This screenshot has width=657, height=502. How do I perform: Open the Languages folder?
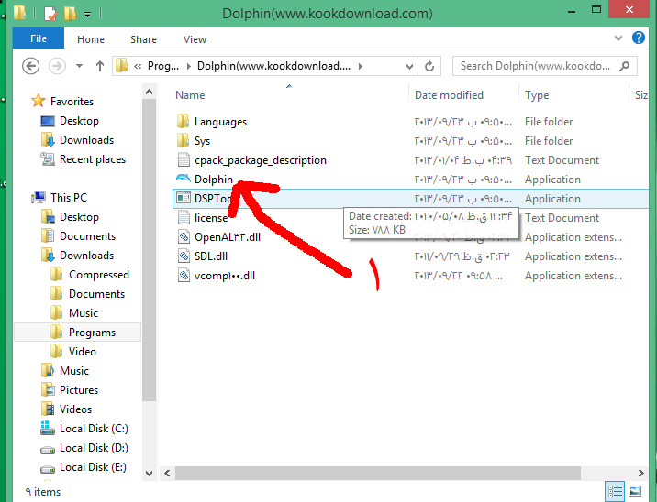coord(220,122)
